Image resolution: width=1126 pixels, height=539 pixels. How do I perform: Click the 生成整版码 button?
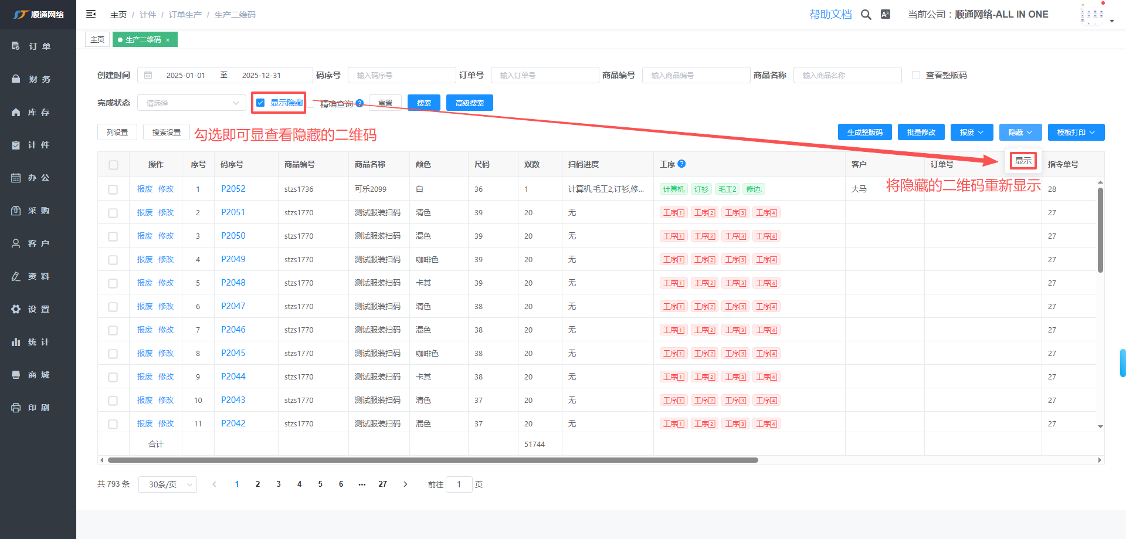(x=864, y=133)
